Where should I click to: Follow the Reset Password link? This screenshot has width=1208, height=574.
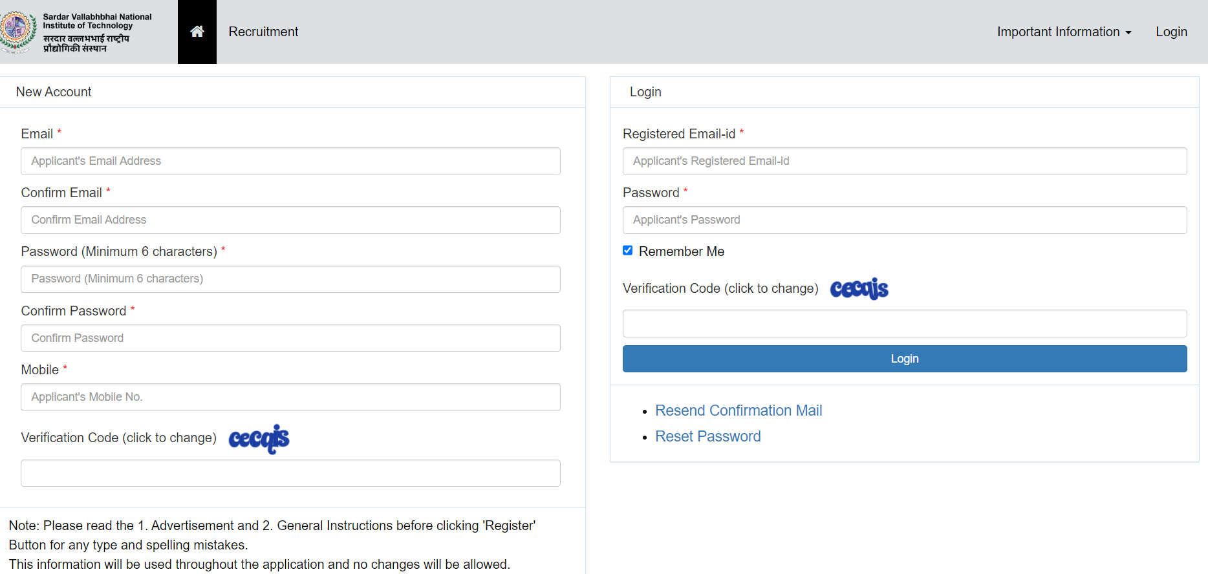(x=707, y=436)
